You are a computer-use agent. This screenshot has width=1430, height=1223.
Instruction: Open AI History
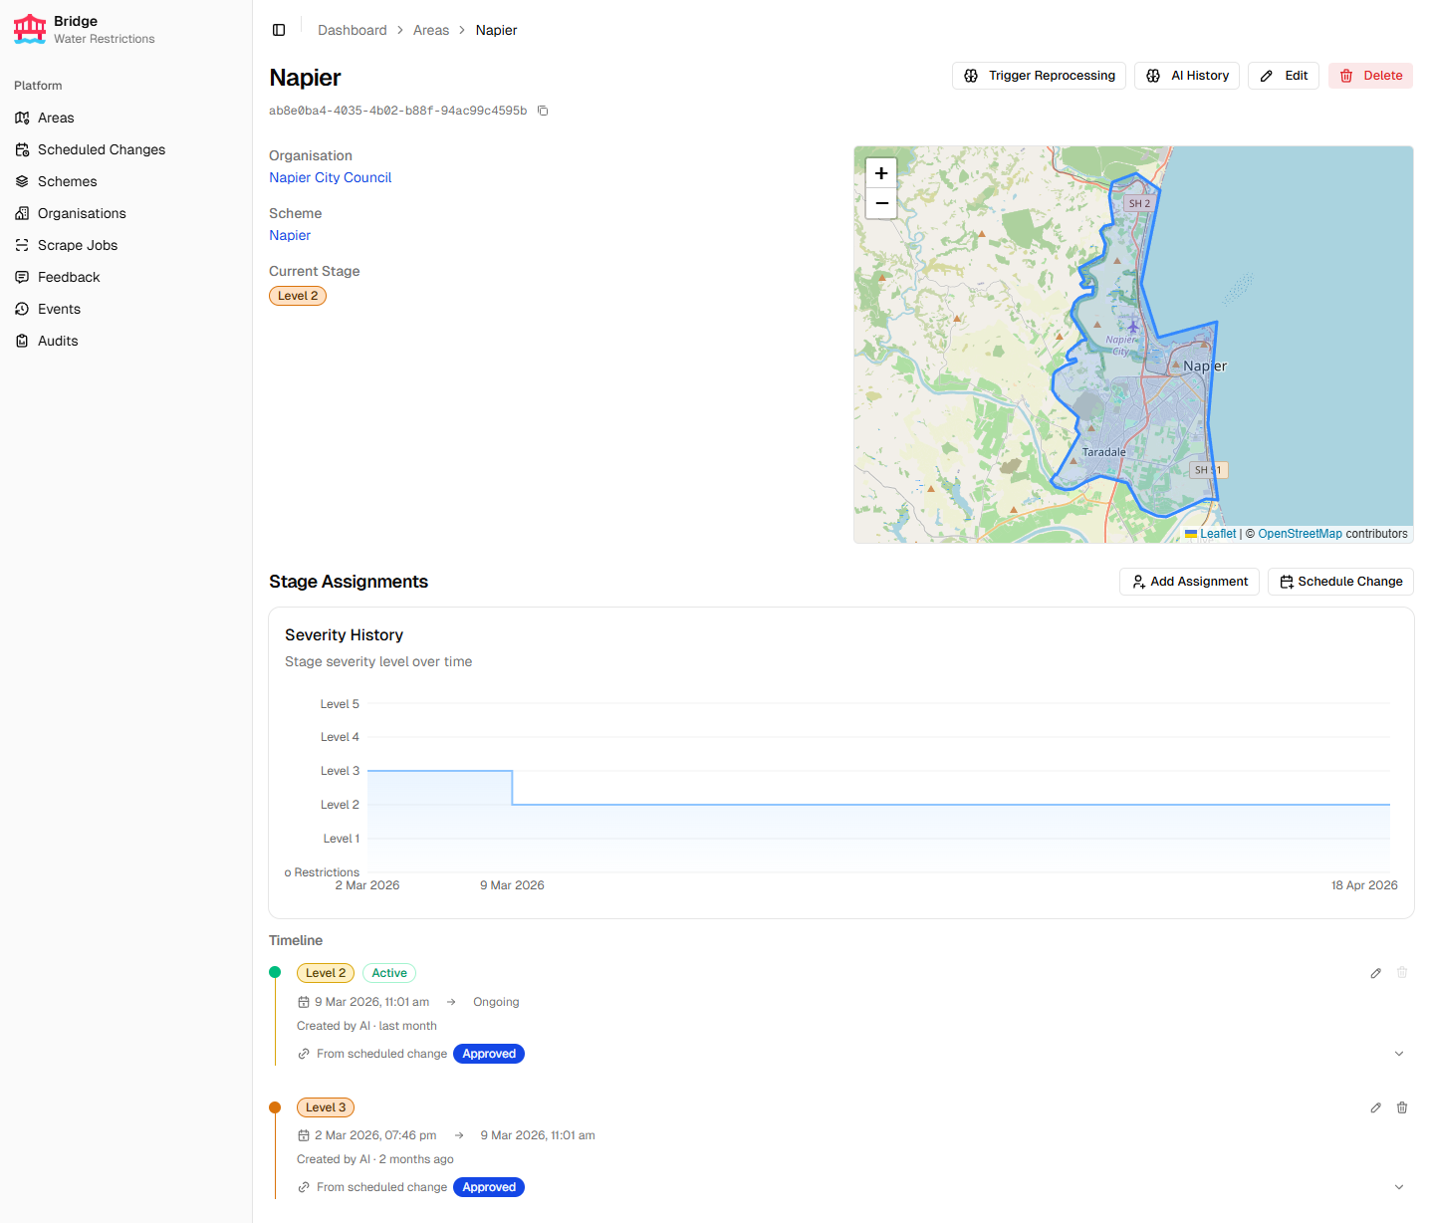tap(1186, 76)
